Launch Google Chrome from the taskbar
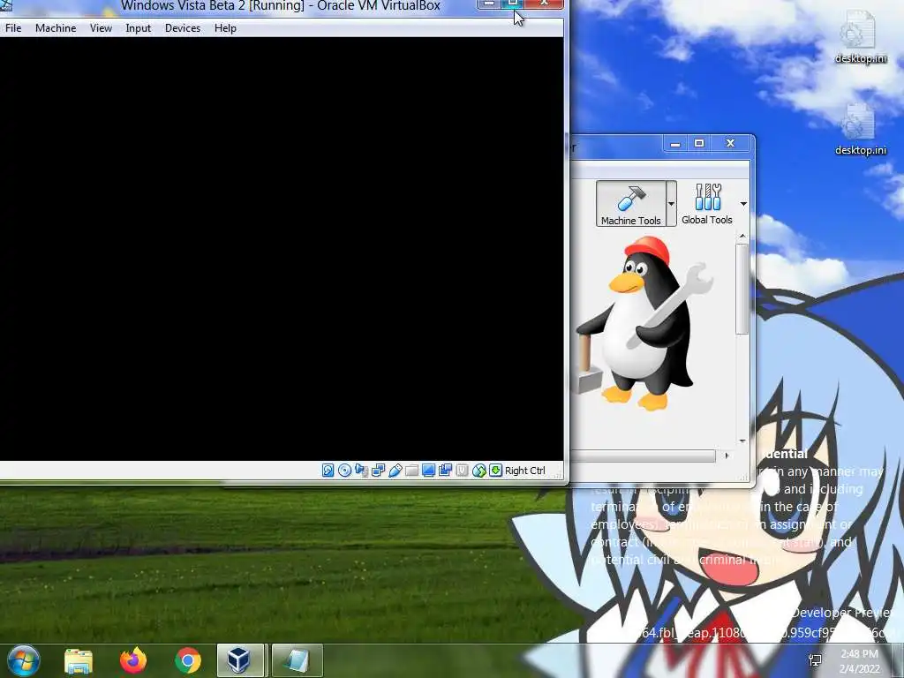The image size is (904, 678). click(188, 660)
